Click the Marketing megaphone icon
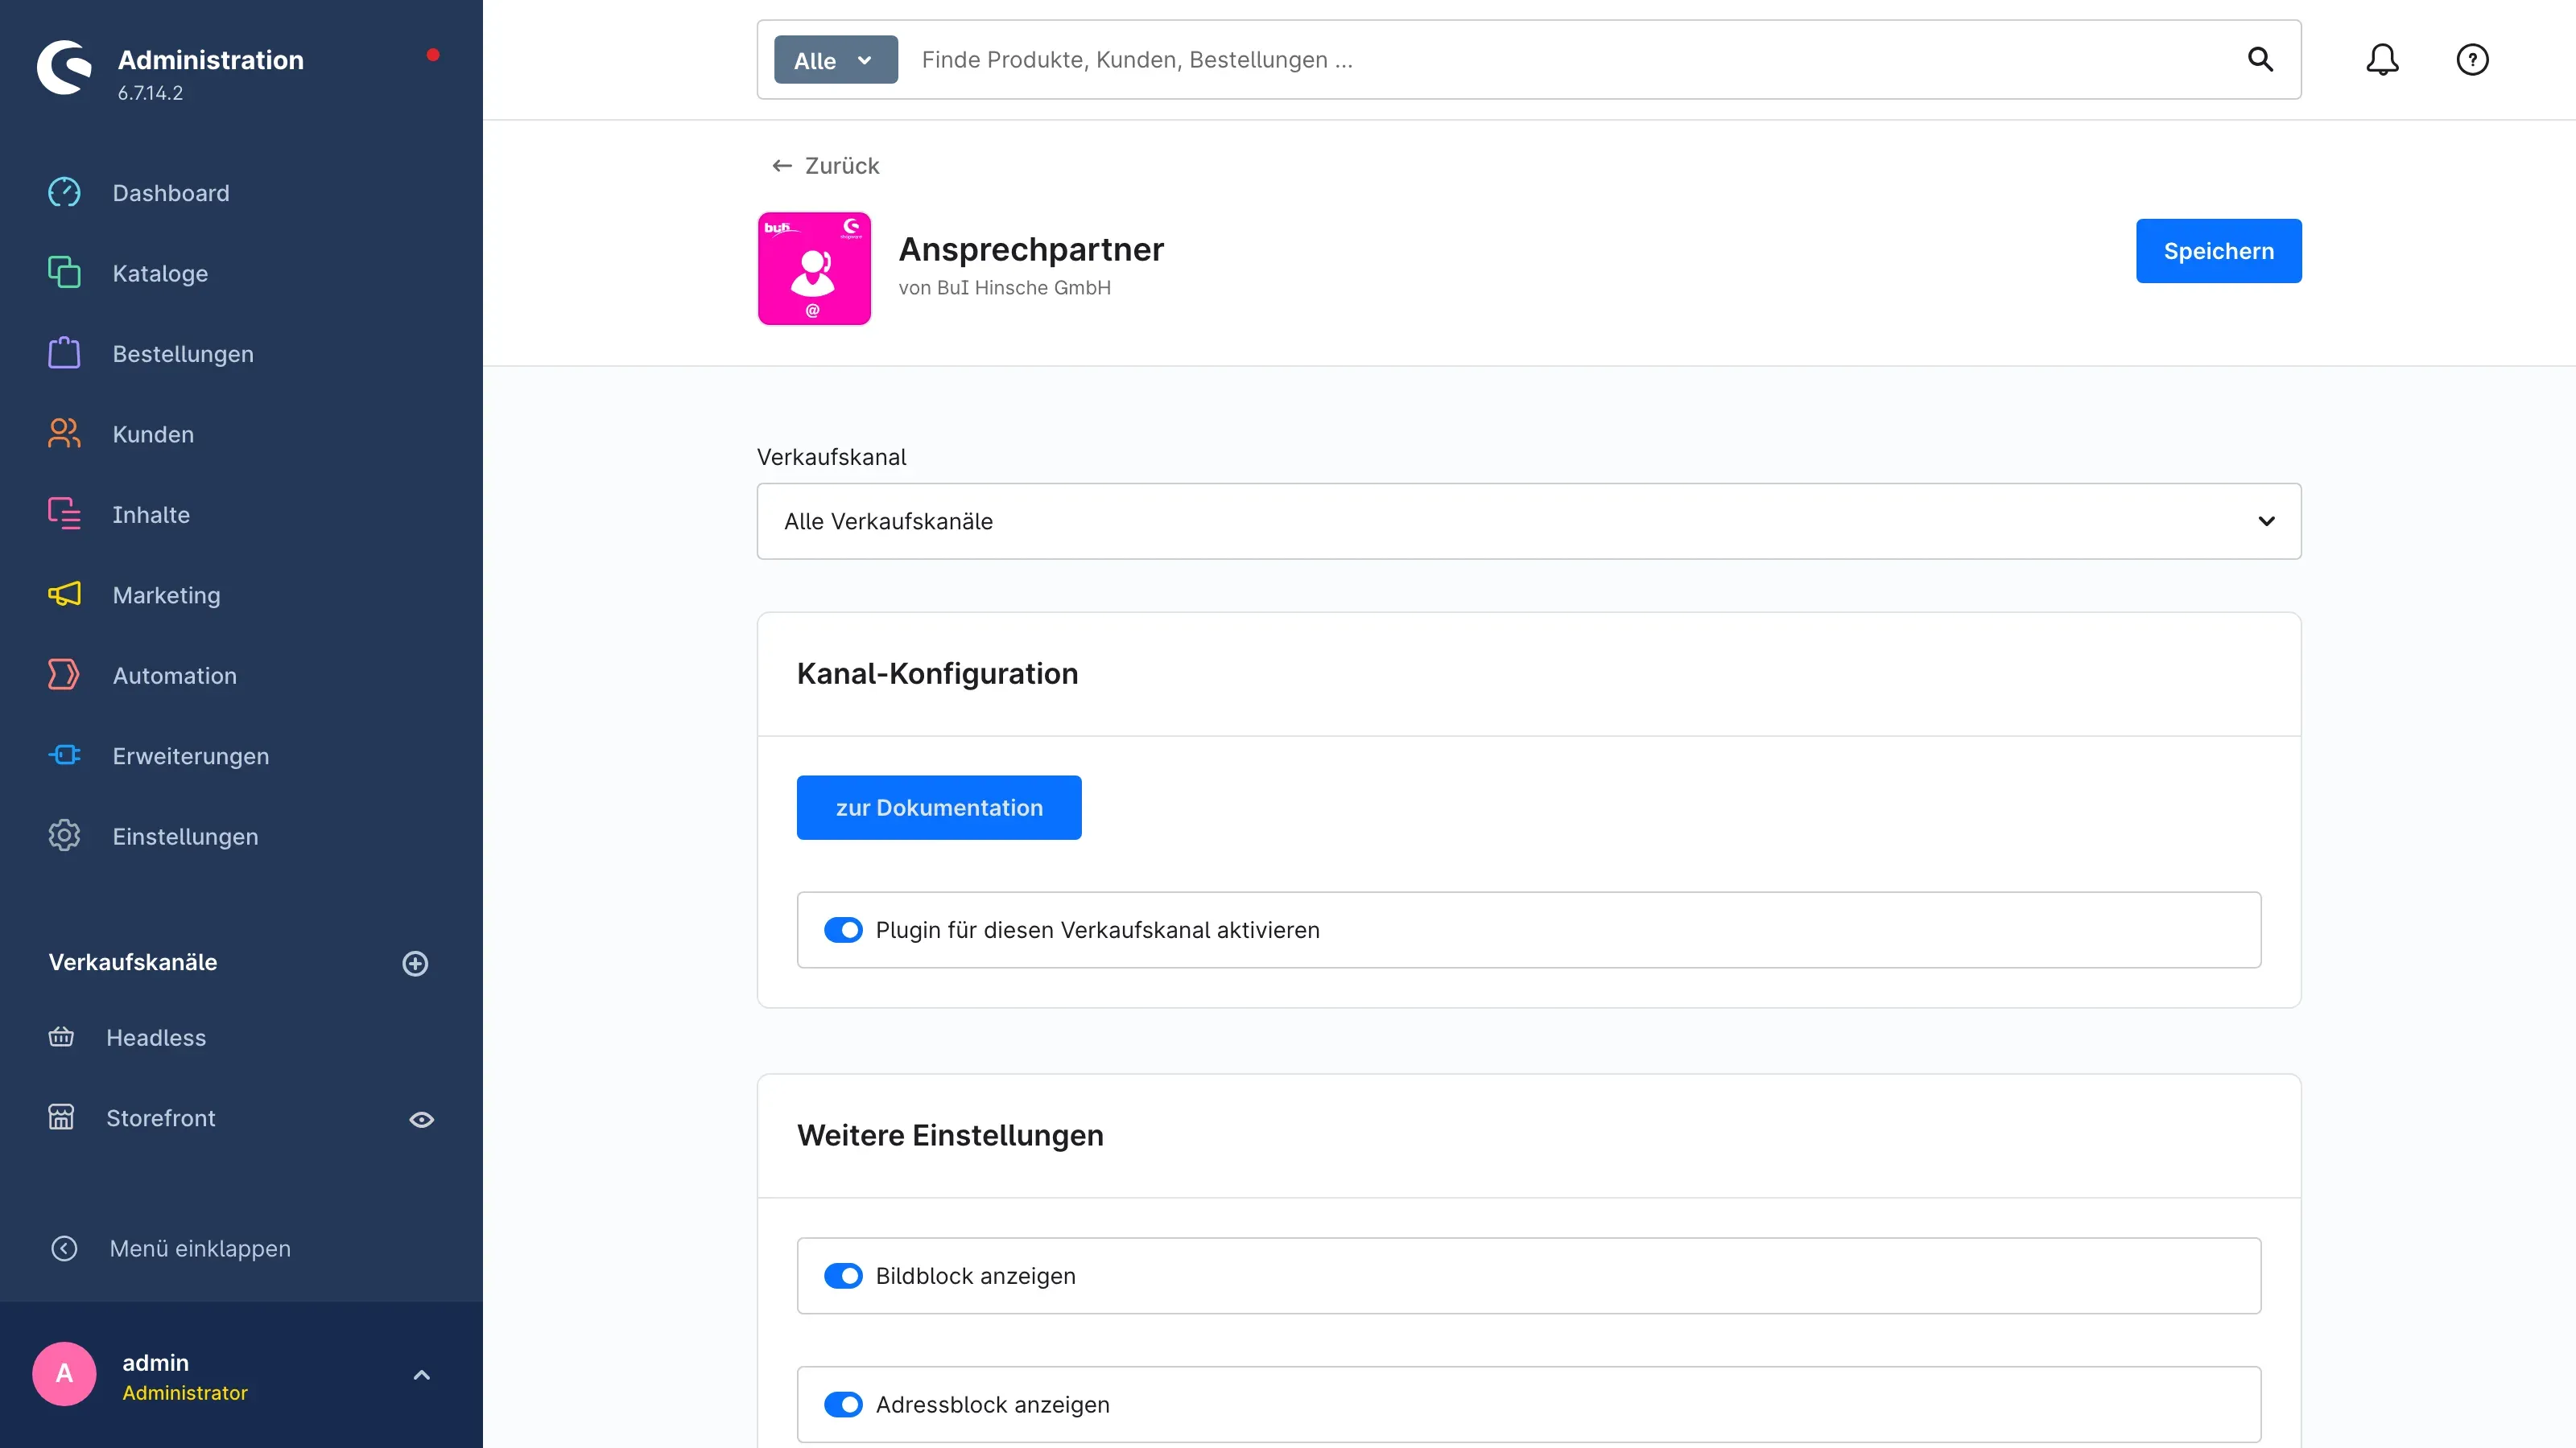This screenshot has width=2576, height=1448. coord(64,594)
